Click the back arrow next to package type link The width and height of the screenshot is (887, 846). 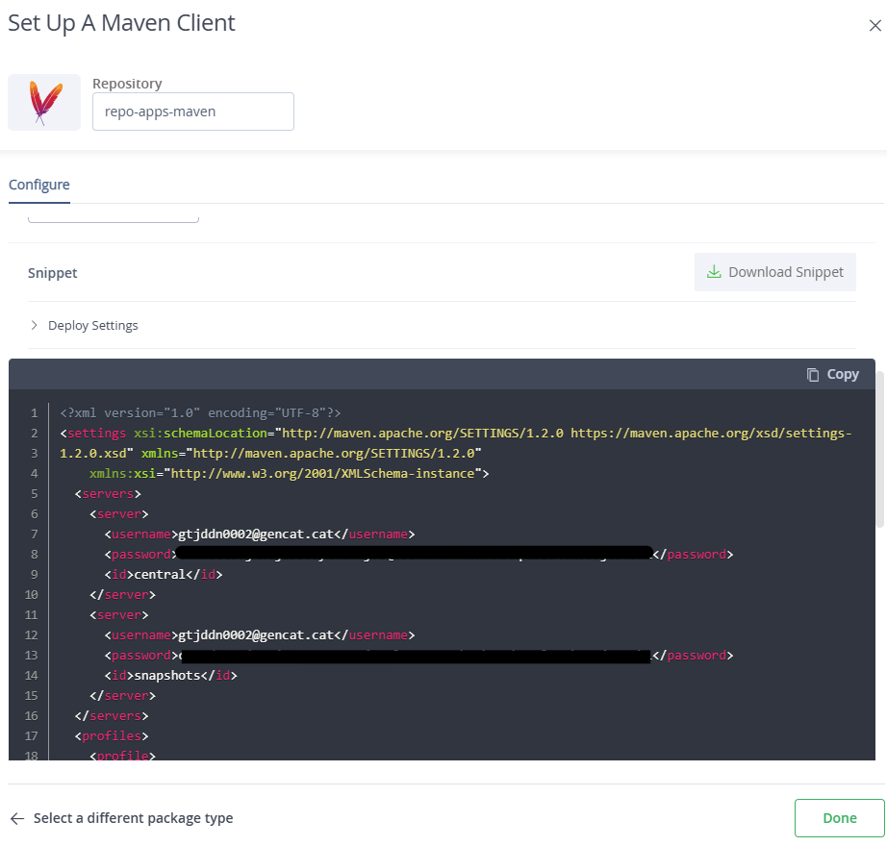[16, 817]
